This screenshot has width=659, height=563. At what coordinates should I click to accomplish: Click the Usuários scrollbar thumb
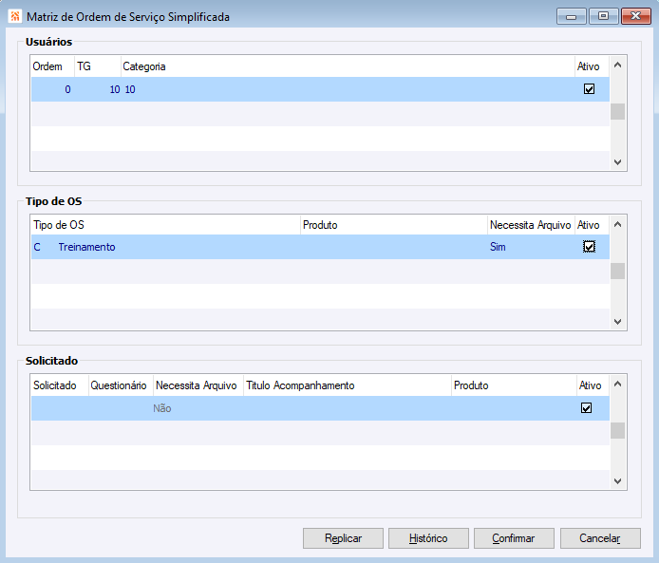click(617, 112)
